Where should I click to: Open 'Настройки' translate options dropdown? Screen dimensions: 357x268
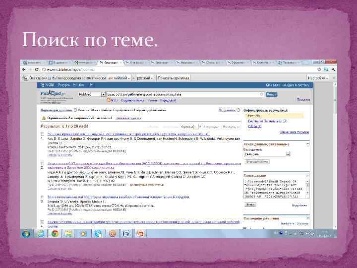[x=318, y=78]
